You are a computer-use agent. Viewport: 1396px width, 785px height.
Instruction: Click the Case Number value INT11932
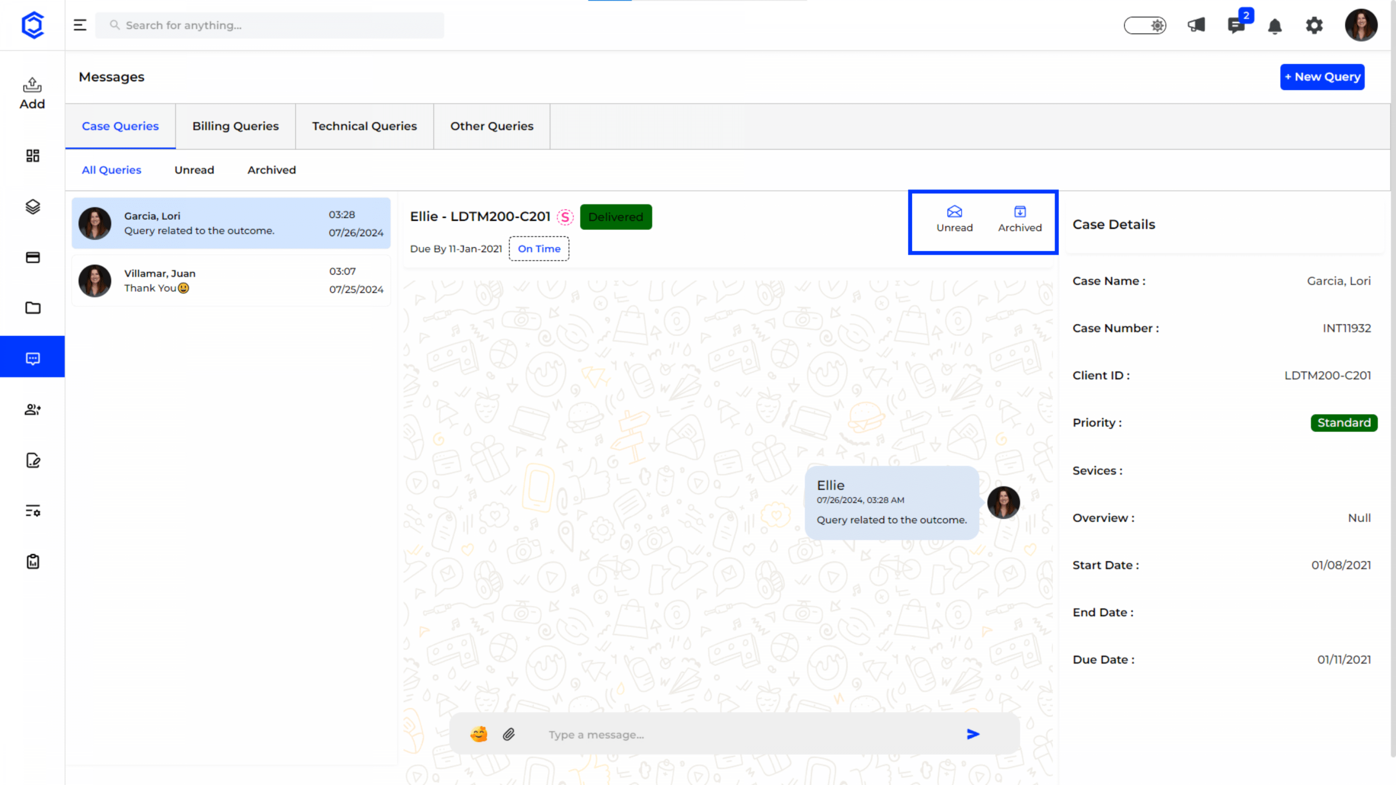tap(1347, 329)
